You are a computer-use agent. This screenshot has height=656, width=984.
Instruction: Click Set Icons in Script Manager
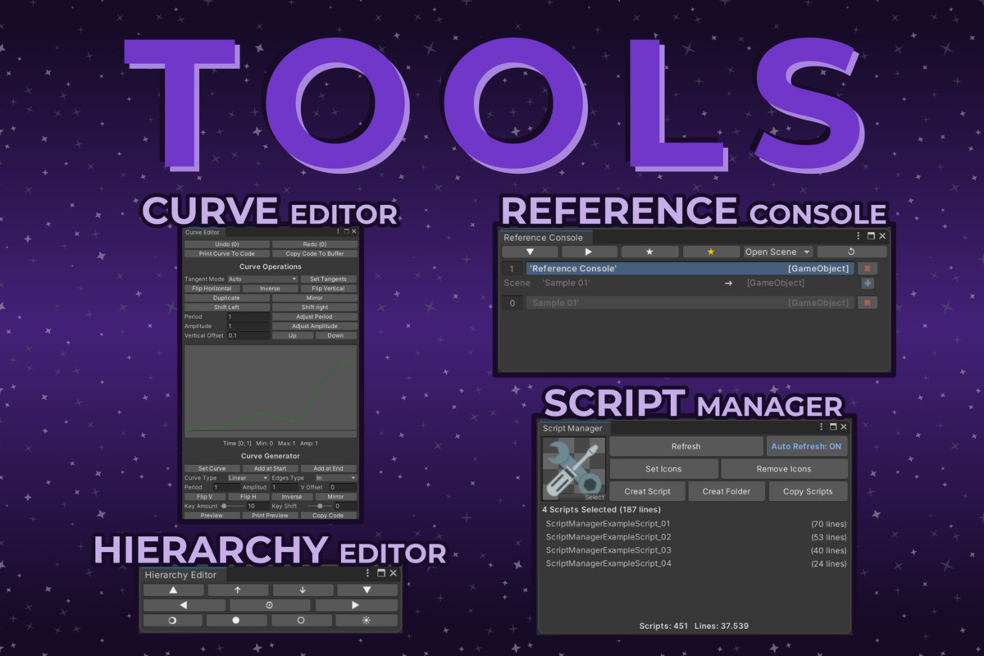click(x=663, y=469)
